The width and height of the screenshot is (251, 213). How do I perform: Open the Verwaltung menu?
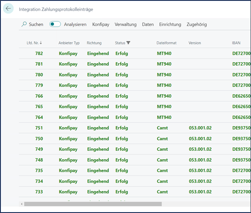click(x=126, y=24)
